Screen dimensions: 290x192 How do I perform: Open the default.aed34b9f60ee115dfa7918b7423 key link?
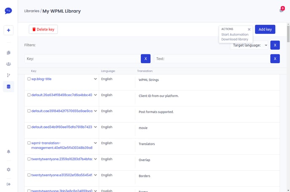click(62, 127)
